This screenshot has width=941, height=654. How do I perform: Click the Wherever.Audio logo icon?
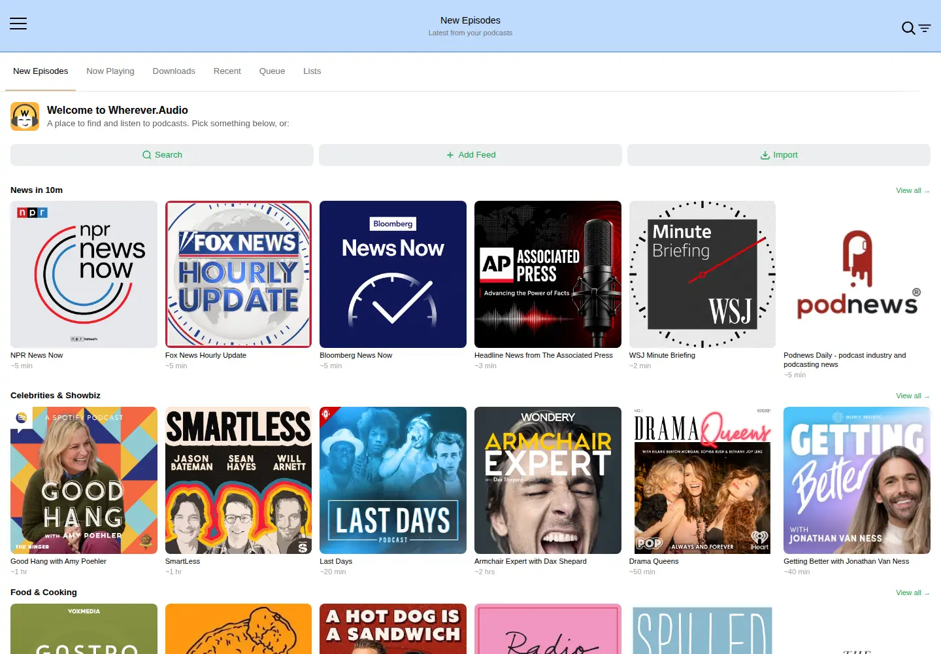25,116
